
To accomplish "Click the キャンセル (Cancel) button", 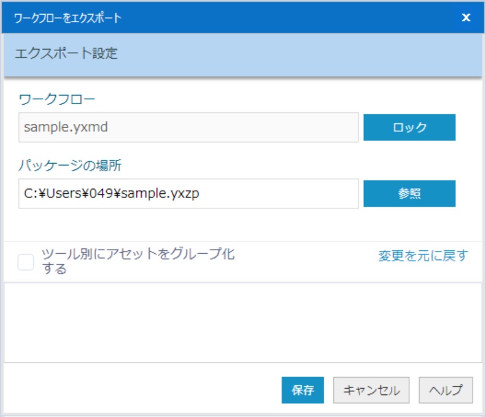I will (x=371, y=390).
